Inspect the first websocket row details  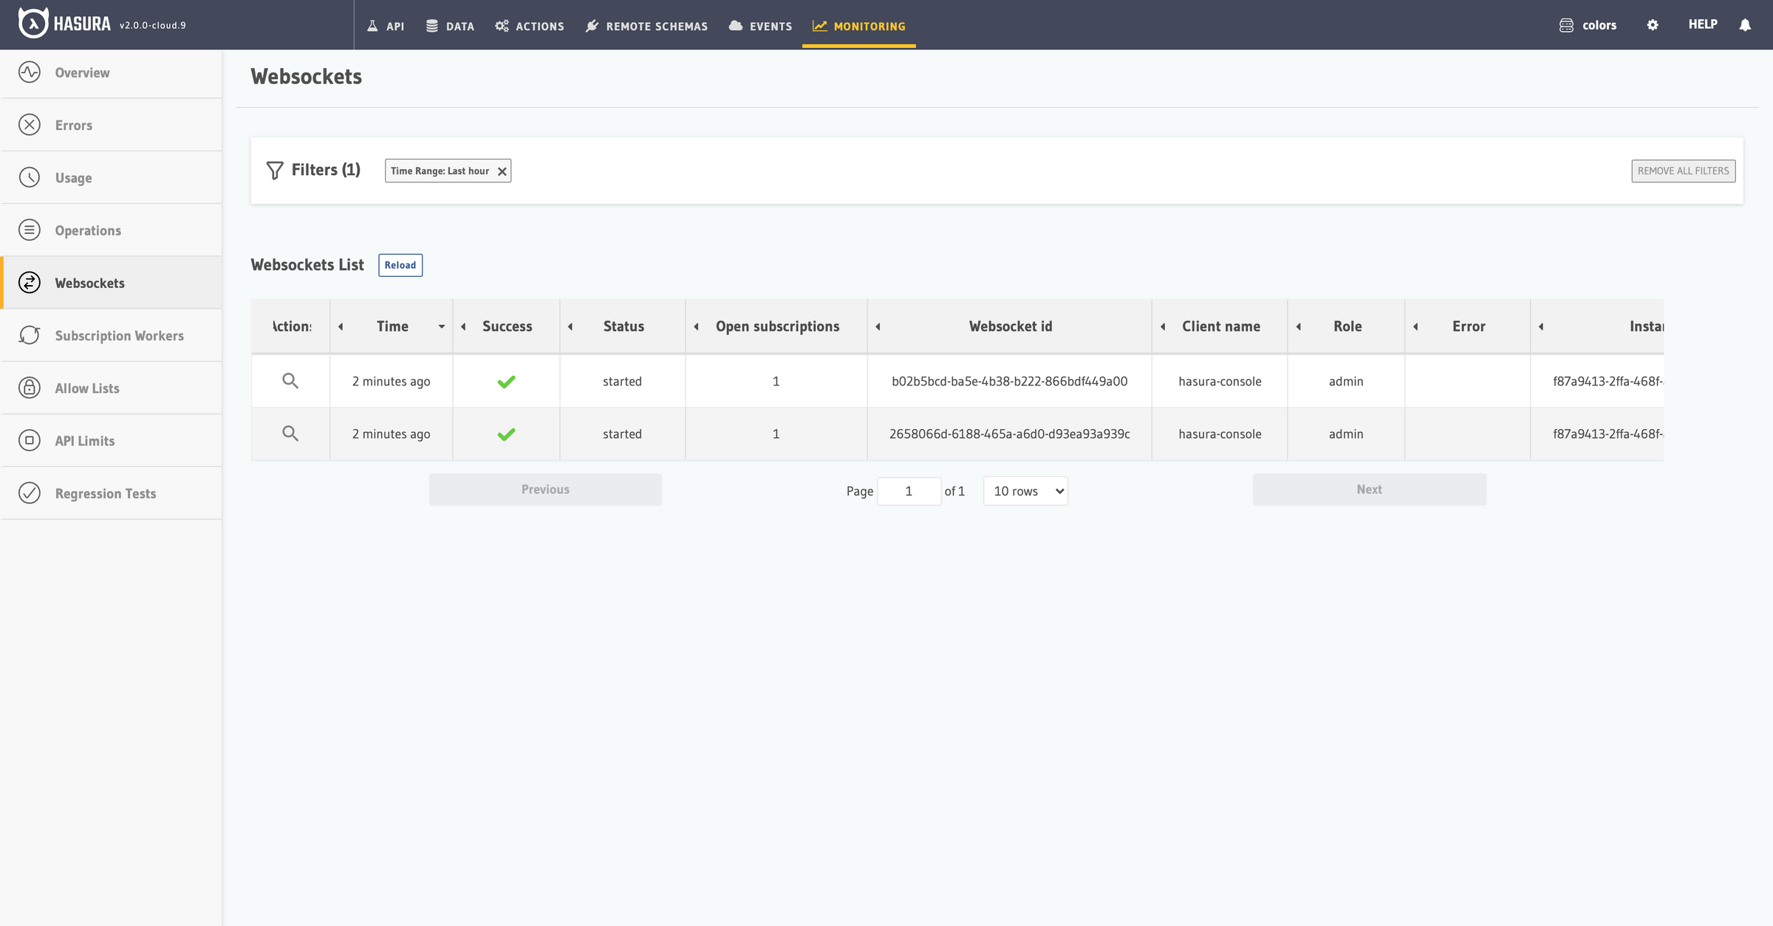290,381
